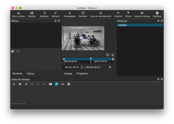Toggle Filtros panel from toolbar funnel icon
The width and height of the screenshot is (174, 124).
click(x=128, y=15)
